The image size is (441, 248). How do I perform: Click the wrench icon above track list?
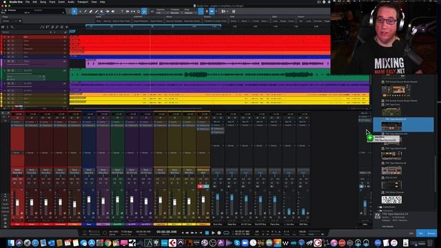point(12,27)
